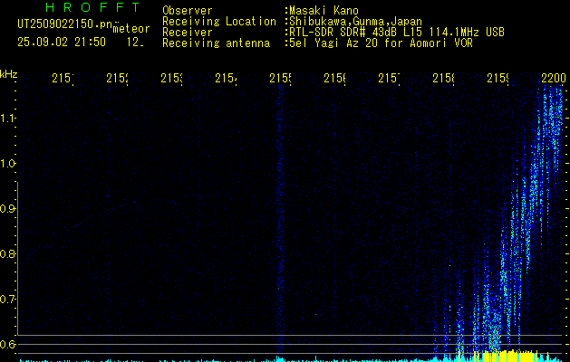This screenshot has width=570, height=362.
Task: Click the HROFFT title text
Action: pyautogui.click(x=92, y=7)
